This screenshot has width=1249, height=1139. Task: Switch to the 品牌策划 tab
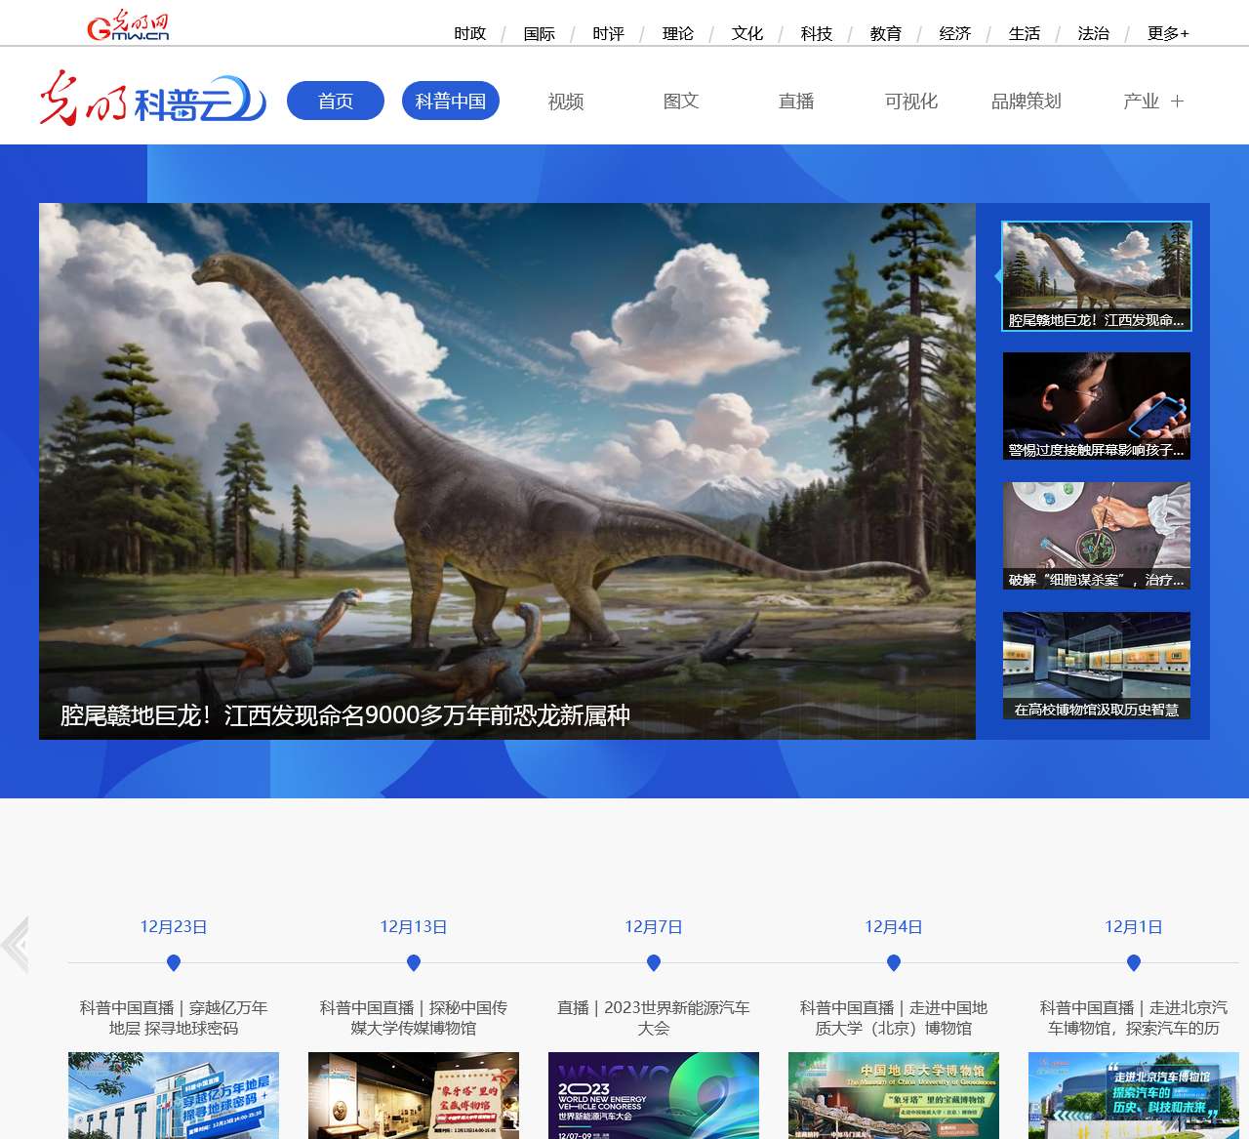(x=1027, y=101)
